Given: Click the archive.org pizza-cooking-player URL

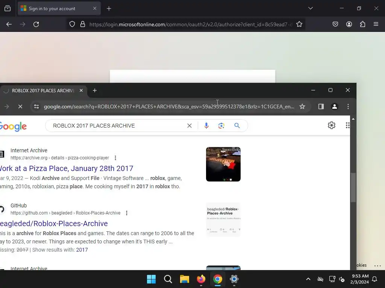Looking at the screenshot, I should [x=60, y=158].
